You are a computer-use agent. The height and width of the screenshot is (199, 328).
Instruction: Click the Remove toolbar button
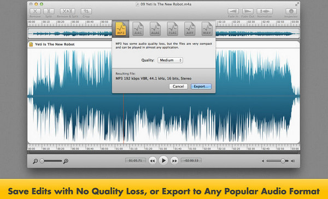point(35,11)
